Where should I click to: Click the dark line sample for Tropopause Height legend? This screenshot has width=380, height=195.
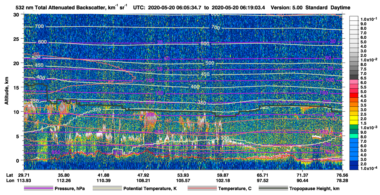click(x=273, y=189)
